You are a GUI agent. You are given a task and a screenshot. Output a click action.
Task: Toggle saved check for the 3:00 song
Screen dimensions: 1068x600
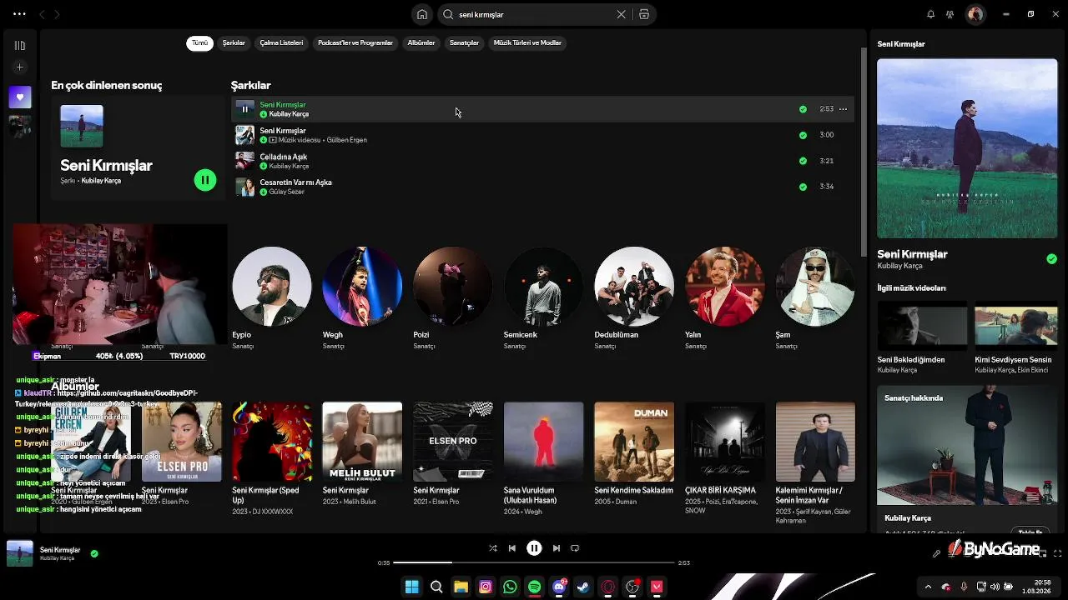[803, 135]
